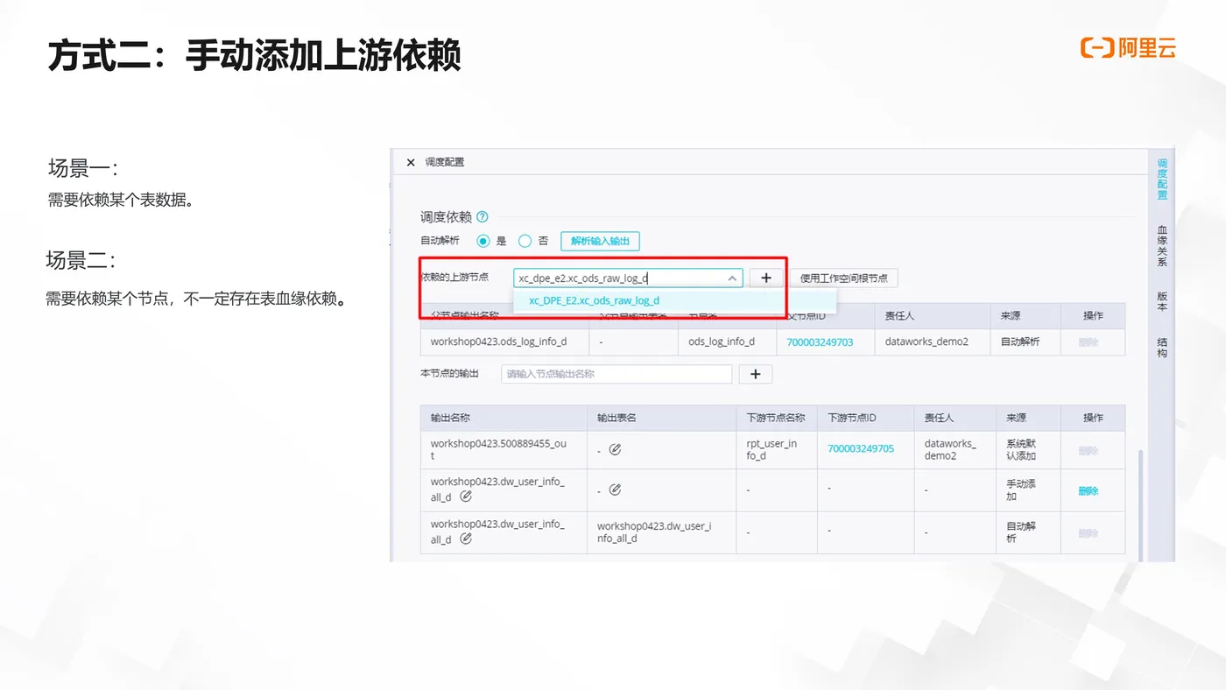The height and width of the screenshot is (690, 1226).
Task: Open parent node ID 700003249703 link
Action: (x=820, y=341)
